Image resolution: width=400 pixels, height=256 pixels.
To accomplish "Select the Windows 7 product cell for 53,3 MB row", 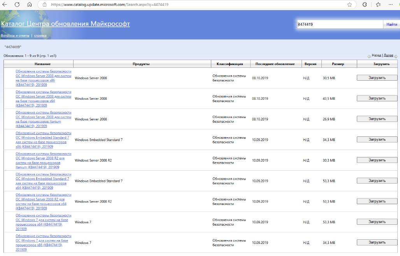I will [83, 222].
